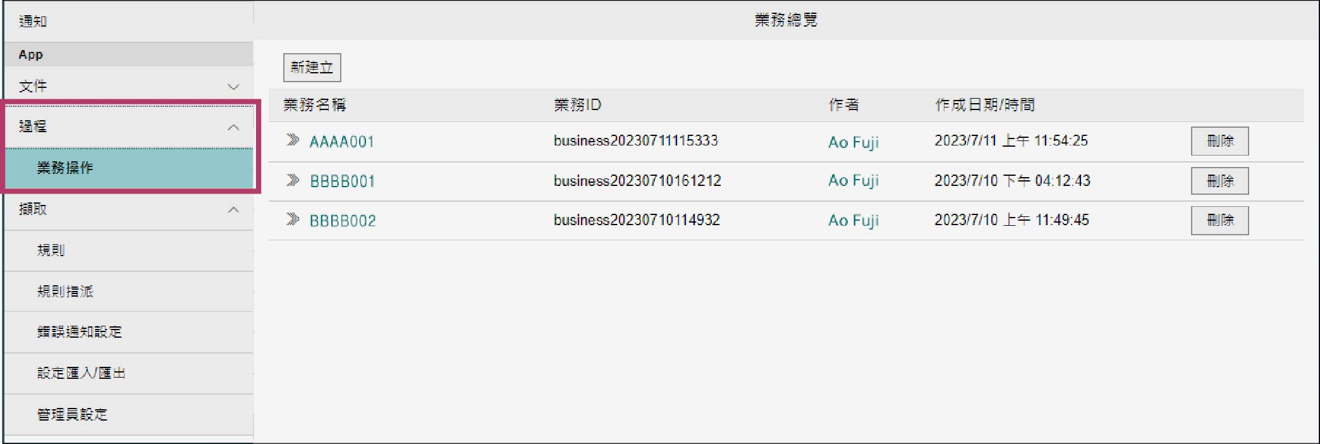Click author Ao Fuji in AAAA001 row

tap(853, 142)
